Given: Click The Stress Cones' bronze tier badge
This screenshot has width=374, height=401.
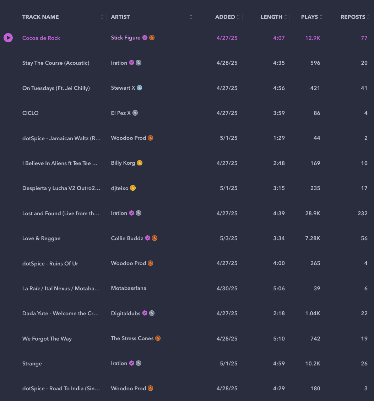Looking at the screenshot, I should point(158,338).
